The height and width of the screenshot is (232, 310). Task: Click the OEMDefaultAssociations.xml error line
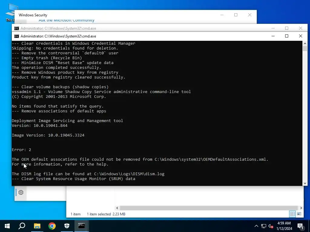tap(140, 159)
